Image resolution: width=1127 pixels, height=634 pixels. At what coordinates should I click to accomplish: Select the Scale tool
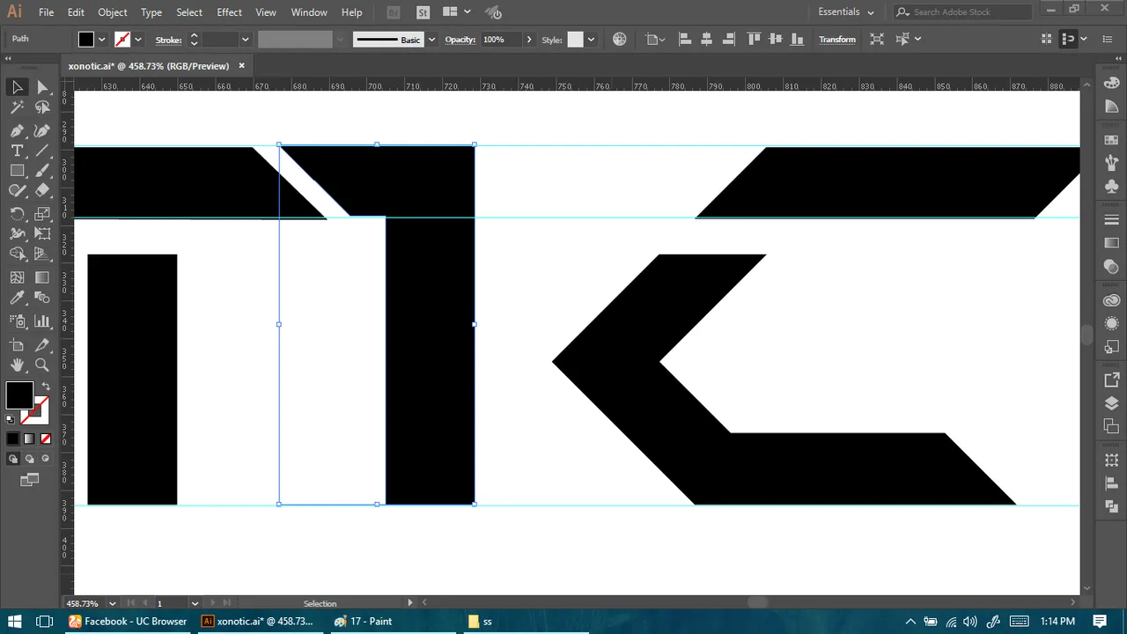coord(42,214)
